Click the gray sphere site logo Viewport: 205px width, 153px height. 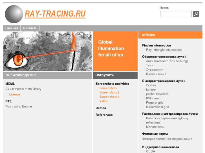[x=14, y=14]
